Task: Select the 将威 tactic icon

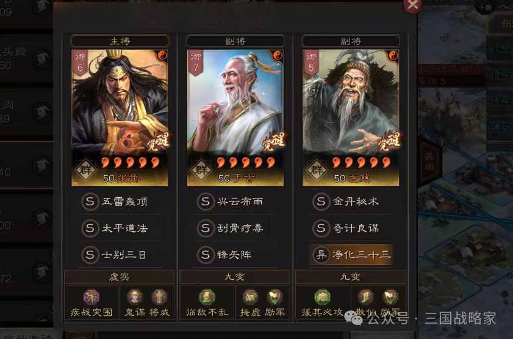Action: pyautogui.click(x=159, y=297)
